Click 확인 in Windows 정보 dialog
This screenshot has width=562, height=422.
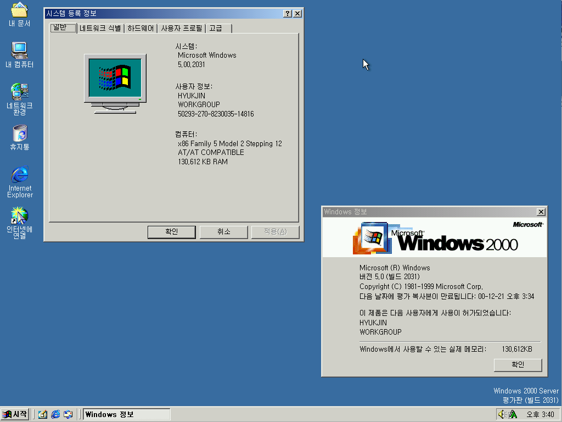(x=518, y=365)
